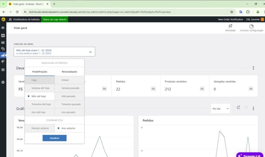This screenshot has width=265, height=157.
Task: Click the 'Status da Loja: Aberto' indicator
Action: pyautogui.click(x=55, y=20)
